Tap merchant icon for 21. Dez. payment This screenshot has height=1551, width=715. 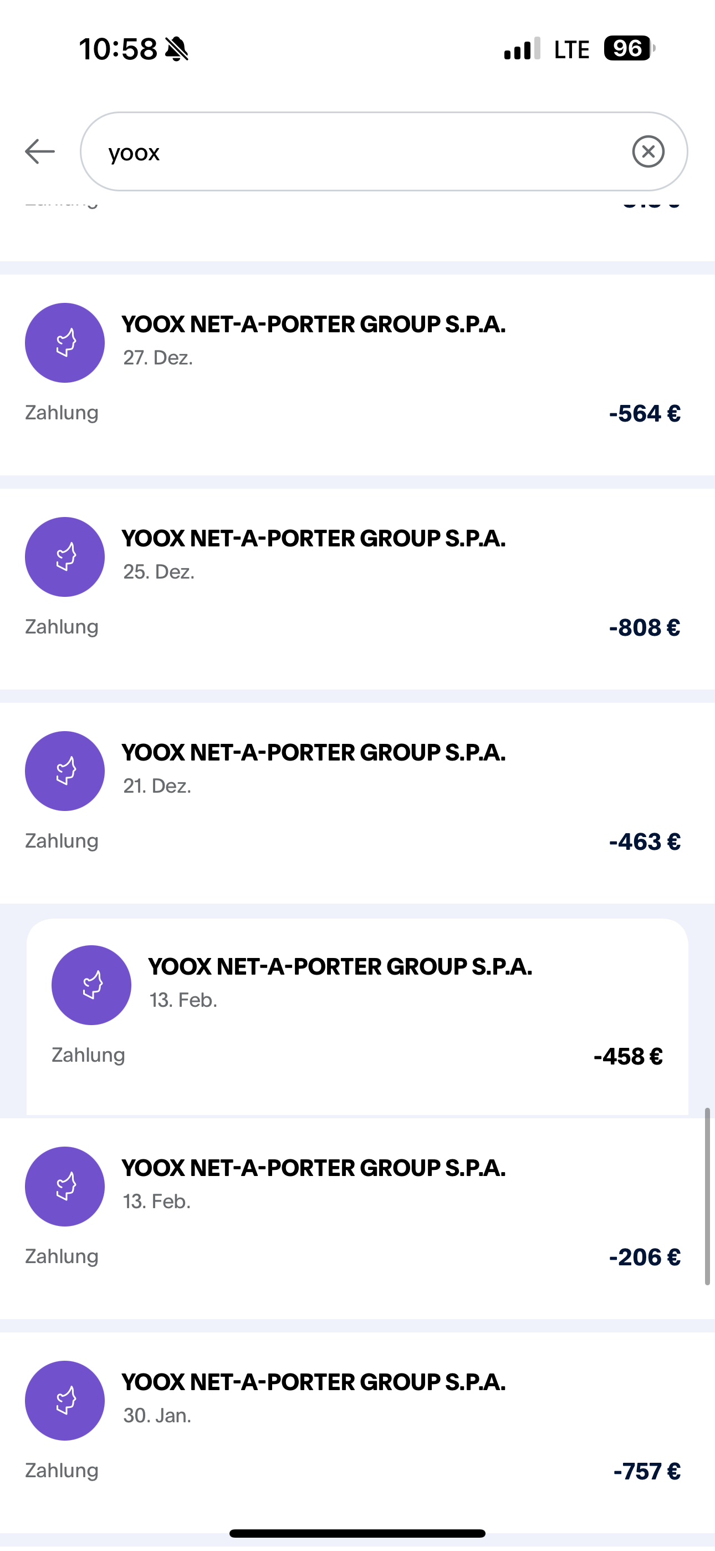pyautogui.click(x=64, y=771)
